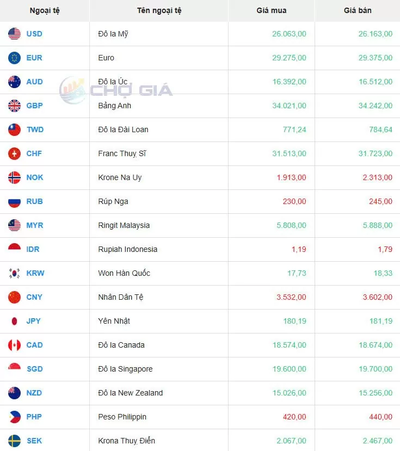The image size is (400, 451).
Task: Click the Swiss flag icon for CHF
Action: [14, 153]
